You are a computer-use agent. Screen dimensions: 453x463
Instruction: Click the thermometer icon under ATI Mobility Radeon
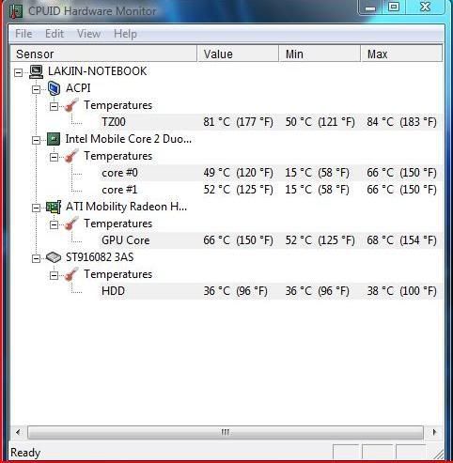(71, 224)
